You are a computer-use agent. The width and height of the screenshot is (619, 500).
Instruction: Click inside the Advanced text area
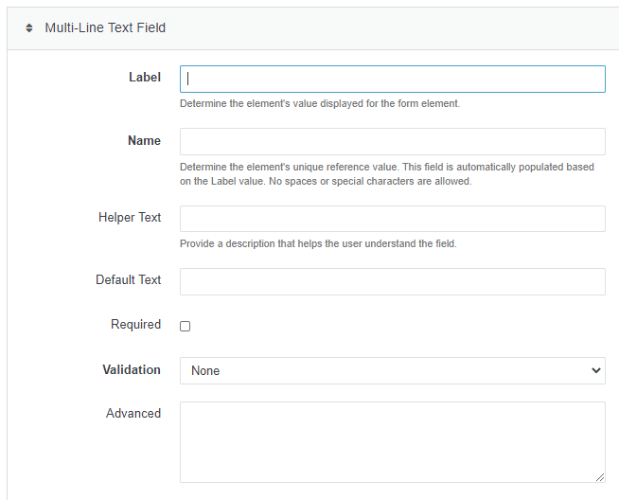coord(392,441)
